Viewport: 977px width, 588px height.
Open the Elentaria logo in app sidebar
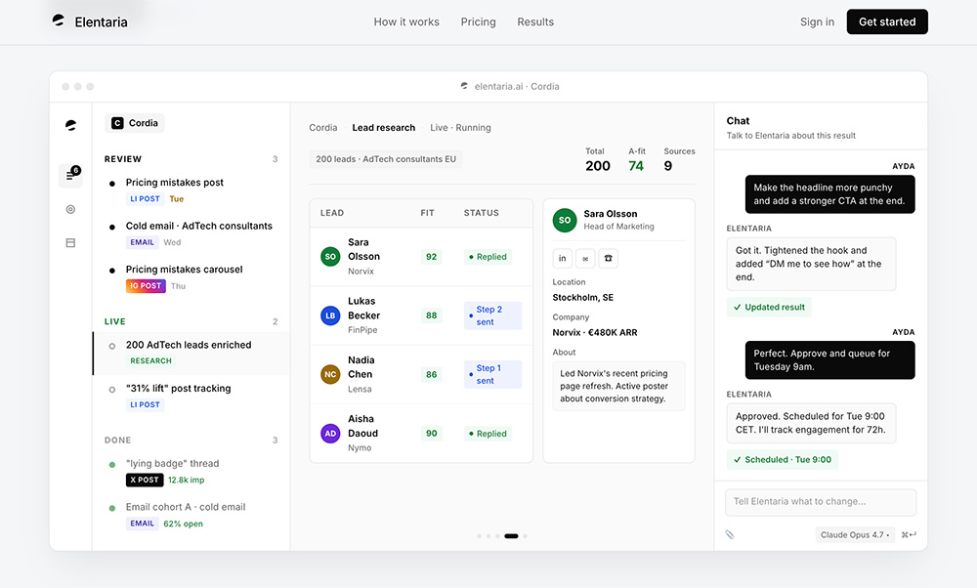[70, 125]
